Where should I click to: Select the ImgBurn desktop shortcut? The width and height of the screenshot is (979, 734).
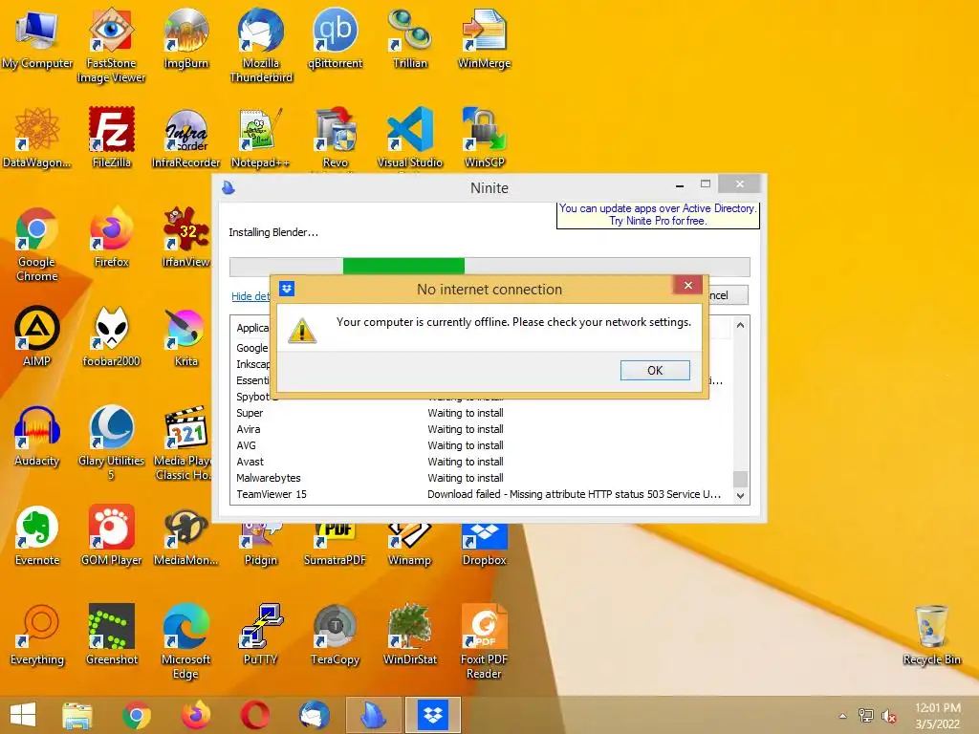click(186, 38)
